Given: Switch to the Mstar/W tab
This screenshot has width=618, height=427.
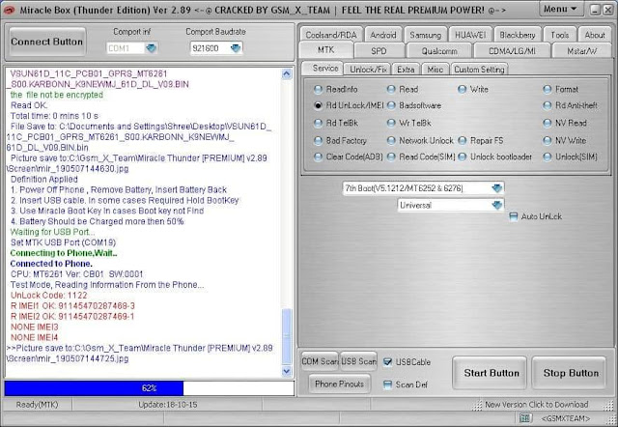Looking at the screenshot, I should coord(581,51).
